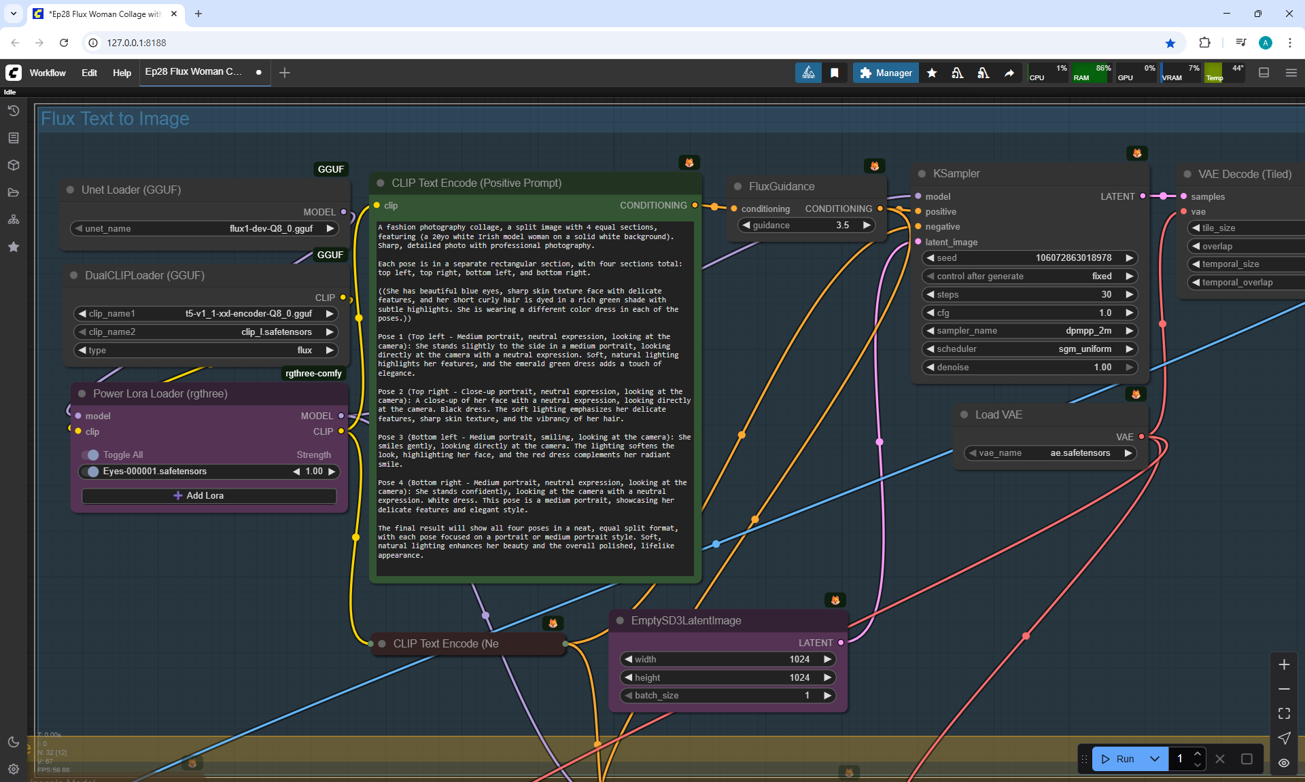Toggle link visibility eye icon
1305x782 pixels.
[x=1284, y=763]
